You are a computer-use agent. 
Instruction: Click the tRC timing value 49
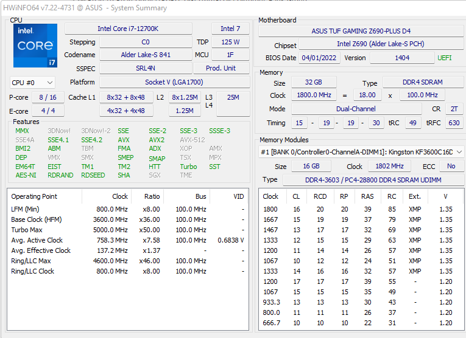pyautogui.click(x=413, y=123)
